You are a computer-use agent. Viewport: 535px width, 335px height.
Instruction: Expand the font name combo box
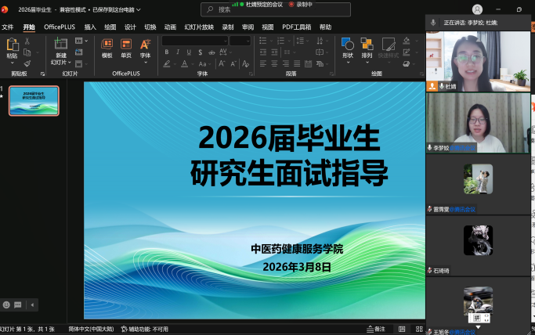point(224,41)
